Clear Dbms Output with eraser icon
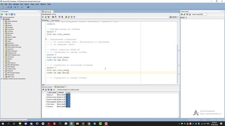 point(185,14)
